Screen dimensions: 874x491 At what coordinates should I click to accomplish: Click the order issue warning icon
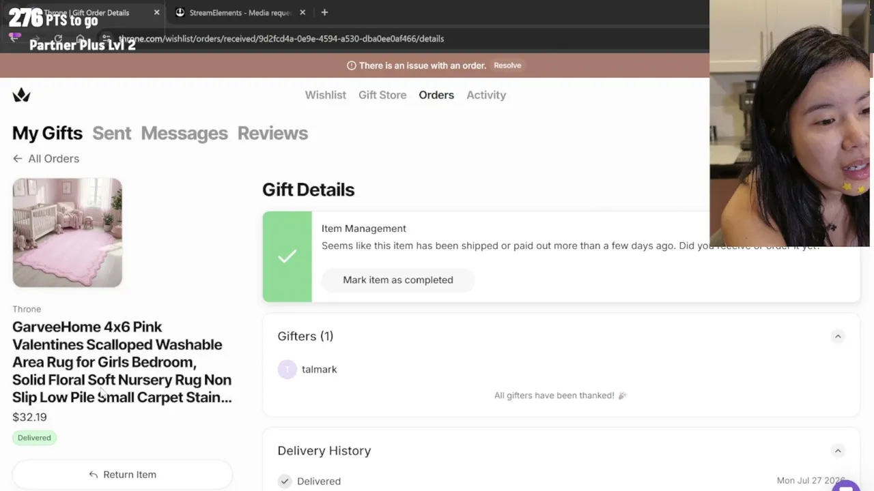[x=352, y=65]
